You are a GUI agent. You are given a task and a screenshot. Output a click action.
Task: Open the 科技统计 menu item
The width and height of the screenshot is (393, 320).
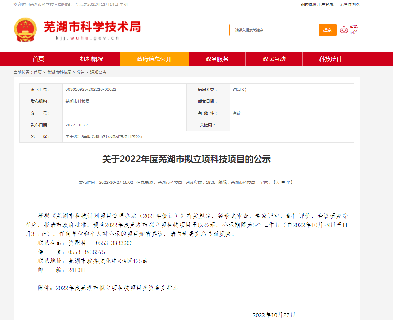pyautogui.click(x=331, y=59)
